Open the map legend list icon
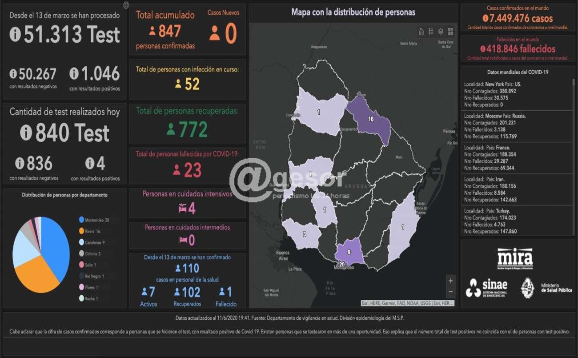This screenshot has height=358, width=578. coord(431,32)
